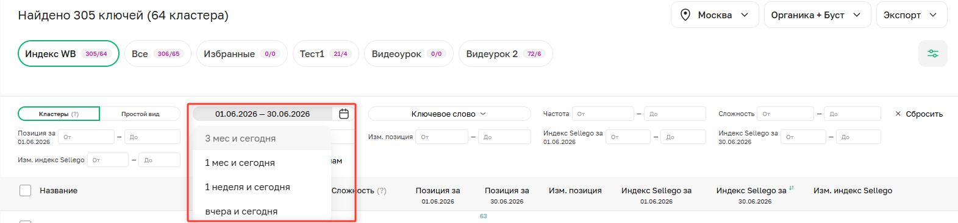
Task: Click Индекс Sellego за 30.06.2026 От field
Action: [803, 137]
